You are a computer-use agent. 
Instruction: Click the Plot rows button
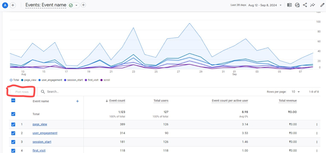(x=22, y=92)
